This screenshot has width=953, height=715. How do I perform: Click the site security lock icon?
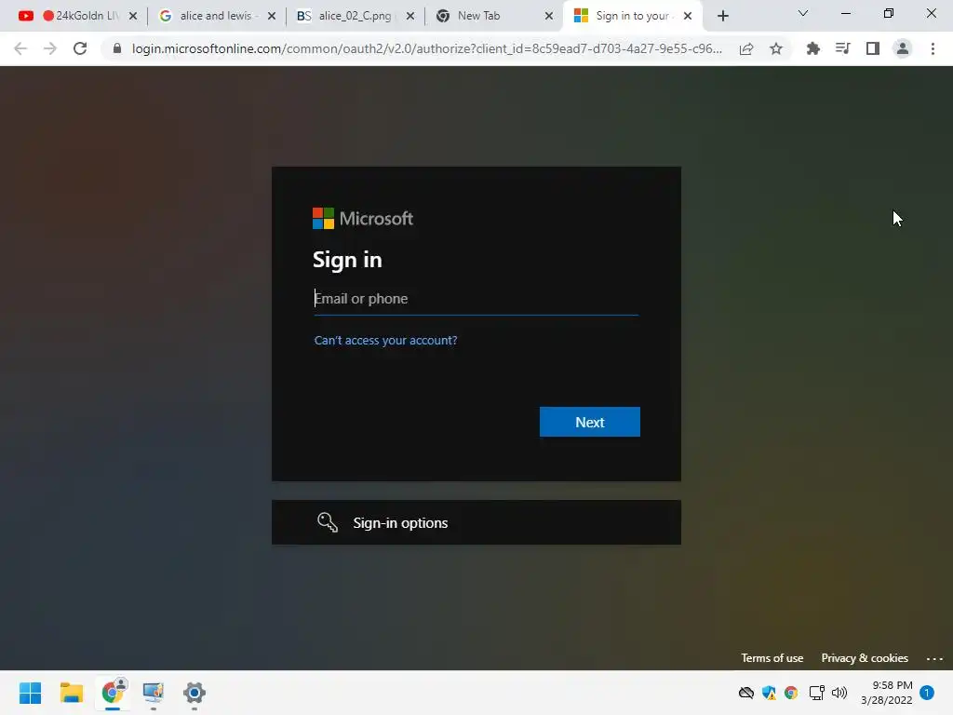[x=117, y=48]
